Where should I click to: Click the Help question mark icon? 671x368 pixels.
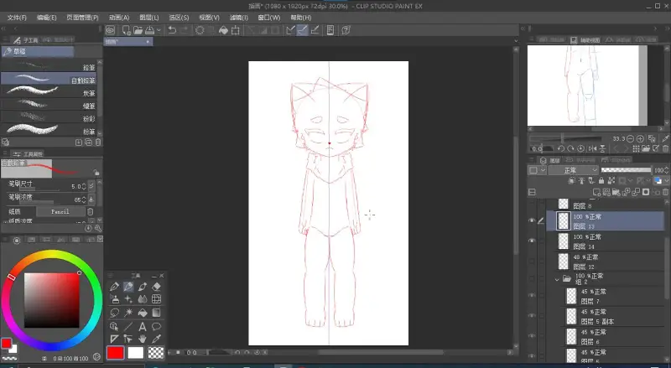pos(346,30)
